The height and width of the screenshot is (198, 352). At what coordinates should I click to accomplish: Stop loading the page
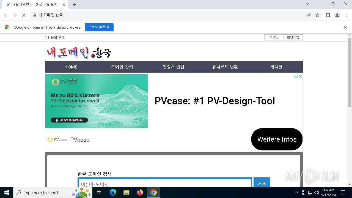pyautogui.click(x=24, y=15)
